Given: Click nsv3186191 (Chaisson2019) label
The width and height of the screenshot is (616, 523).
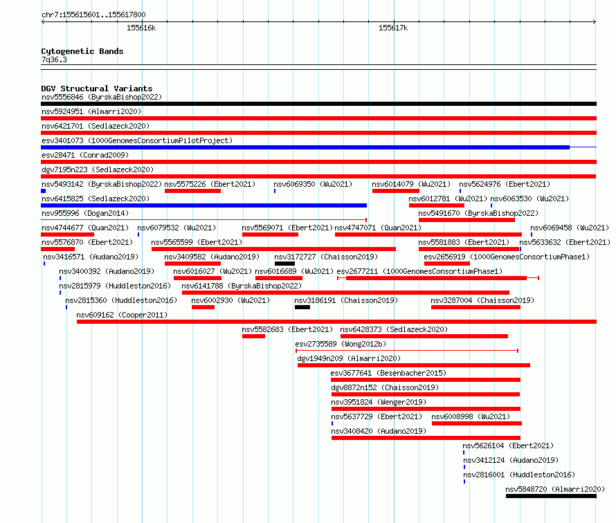Looking at the screenshot, I should coord(346,300).
